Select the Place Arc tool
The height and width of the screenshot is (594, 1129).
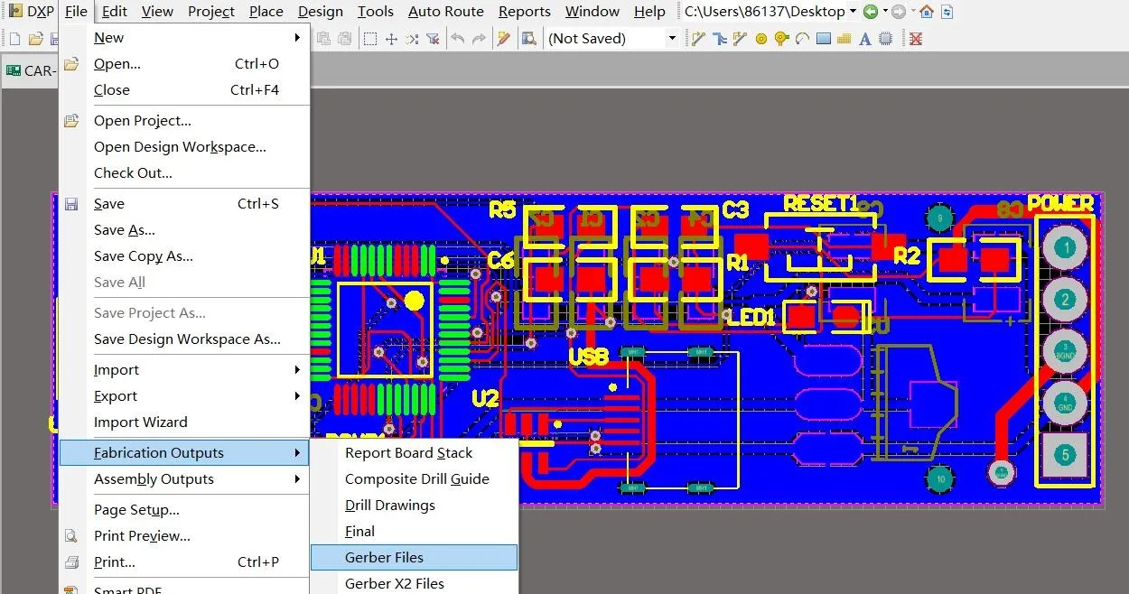click(x=802, y=39)
